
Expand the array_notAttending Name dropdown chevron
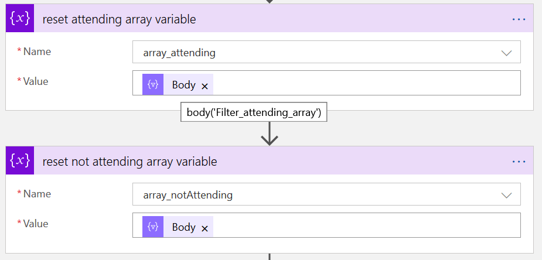click(x=506, y=195)
